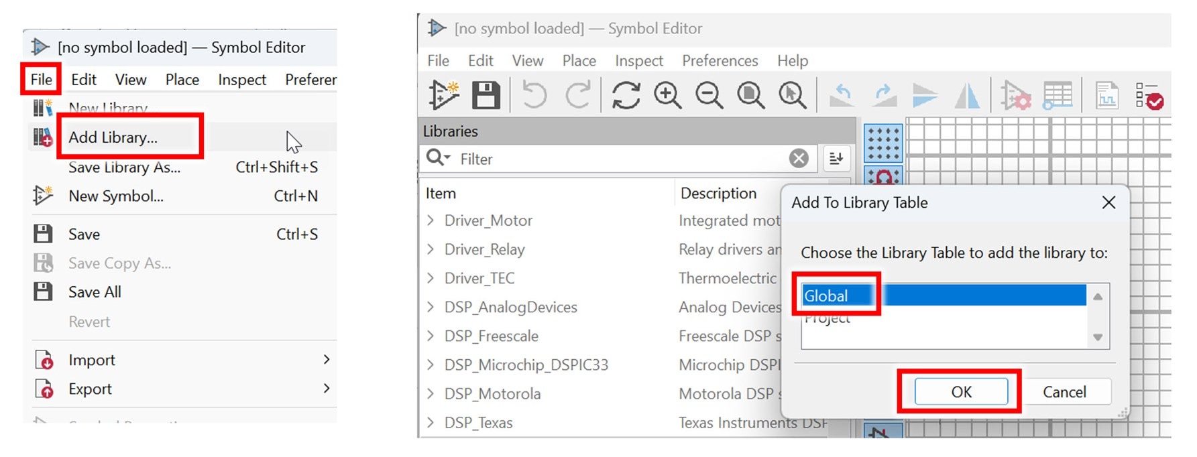Select Project in the library table list

944,318
